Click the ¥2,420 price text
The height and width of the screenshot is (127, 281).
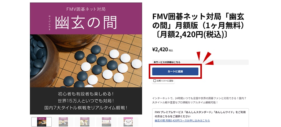[x=160, y=49]
